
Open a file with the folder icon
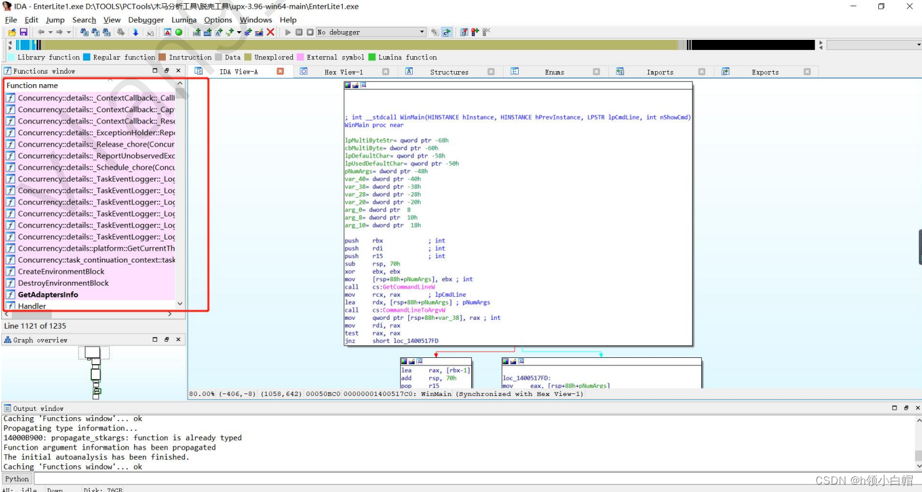[x=12, y=32]
